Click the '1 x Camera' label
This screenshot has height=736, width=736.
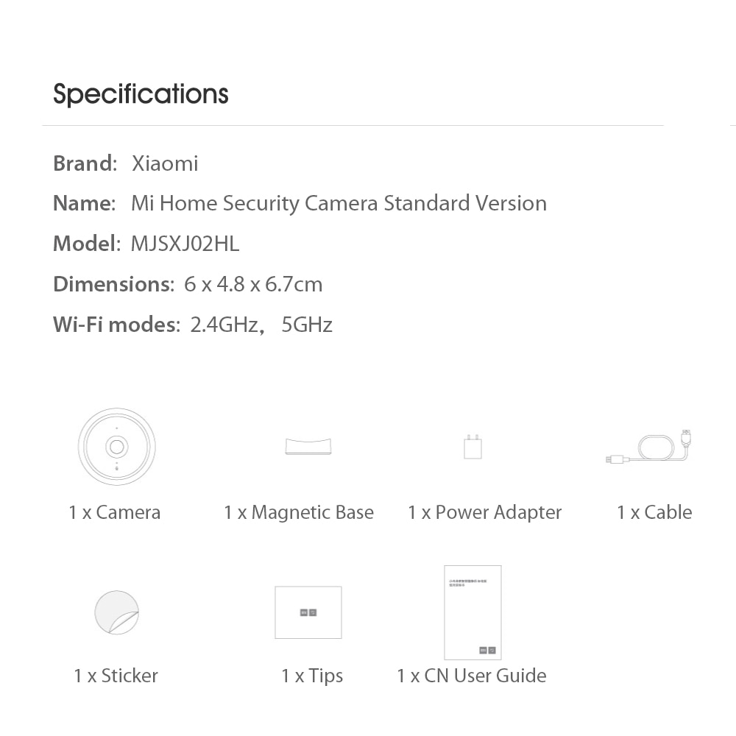pyautogui.click(x=114, y=513)
